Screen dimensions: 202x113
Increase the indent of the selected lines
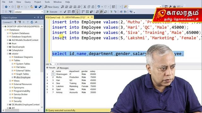[x=125, y=12]
